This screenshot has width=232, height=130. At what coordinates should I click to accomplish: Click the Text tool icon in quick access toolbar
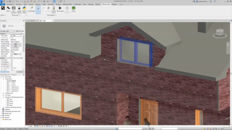44,1
